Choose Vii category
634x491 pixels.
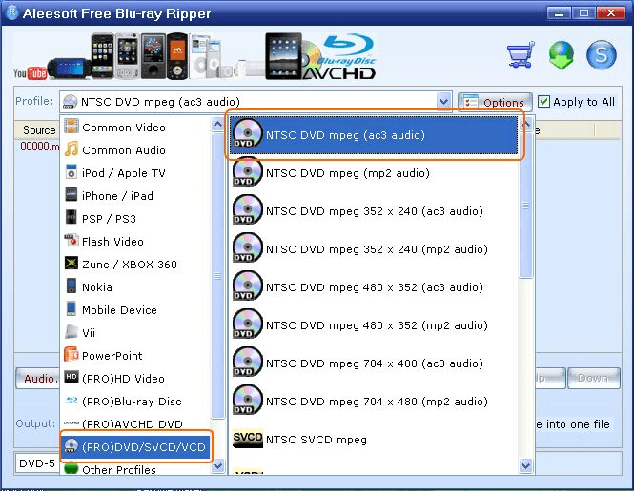pos(135,332)
